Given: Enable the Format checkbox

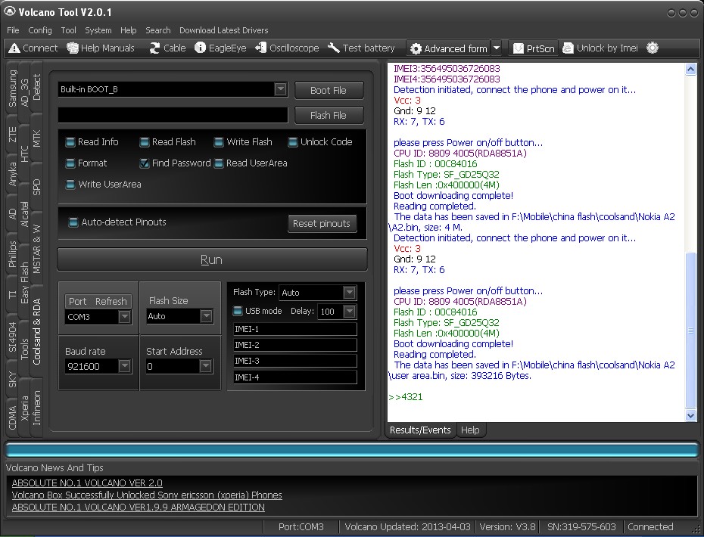Looking at the screenshot, I should coord(70,163).
